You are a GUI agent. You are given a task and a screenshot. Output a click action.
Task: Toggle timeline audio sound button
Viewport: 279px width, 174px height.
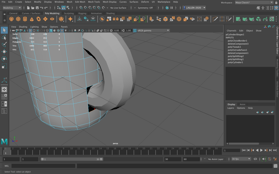pos(263,159)
